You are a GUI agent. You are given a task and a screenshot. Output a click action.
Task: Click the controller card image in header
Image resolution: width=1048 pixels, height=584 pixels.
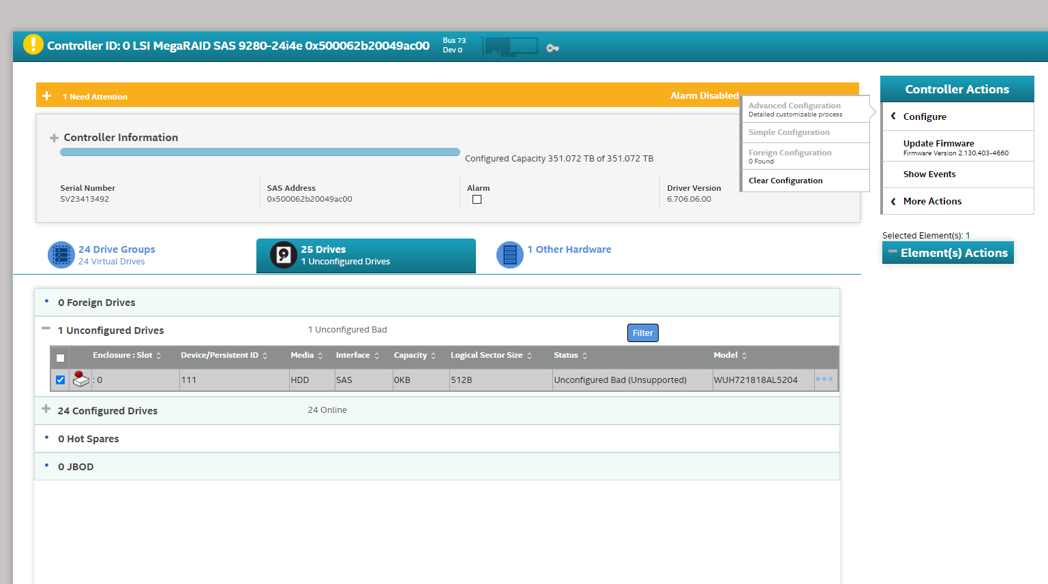click(510, 47)
